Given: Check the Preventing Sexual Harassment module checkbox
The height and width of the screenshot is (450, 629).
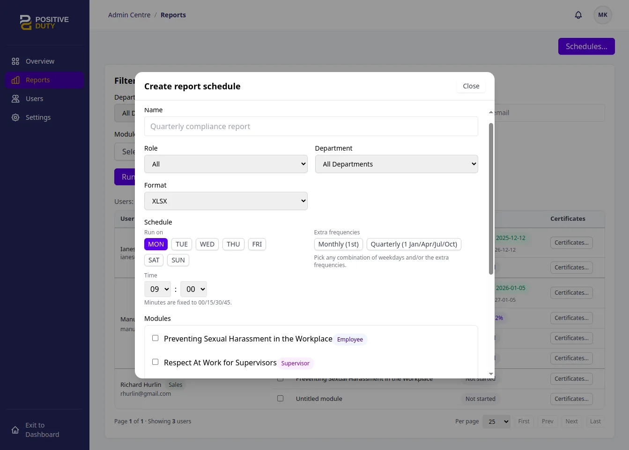Looking at the screenshot, I should pyautogui.click(x=155, y=337).
